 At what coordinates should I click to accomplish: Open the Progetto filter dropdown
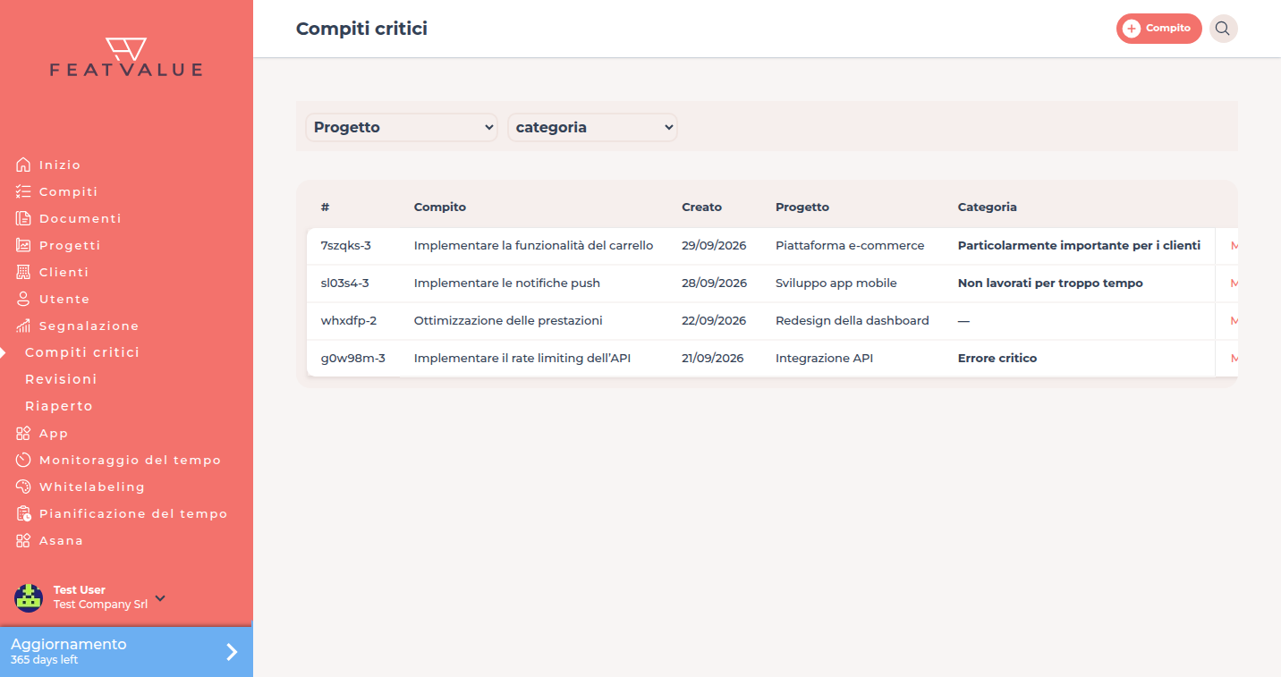click(x=402, y=127)
